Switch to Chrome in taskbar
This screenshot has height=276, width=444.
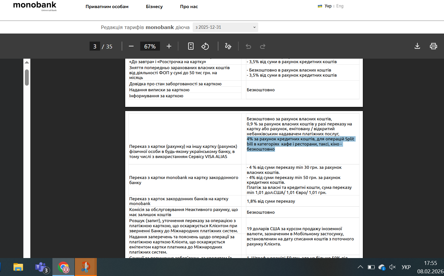click(64, 267)
